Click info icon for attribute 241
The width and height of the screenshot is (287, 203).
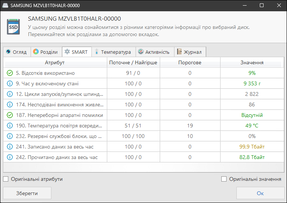pyautogui.click(x=10, y=147)
